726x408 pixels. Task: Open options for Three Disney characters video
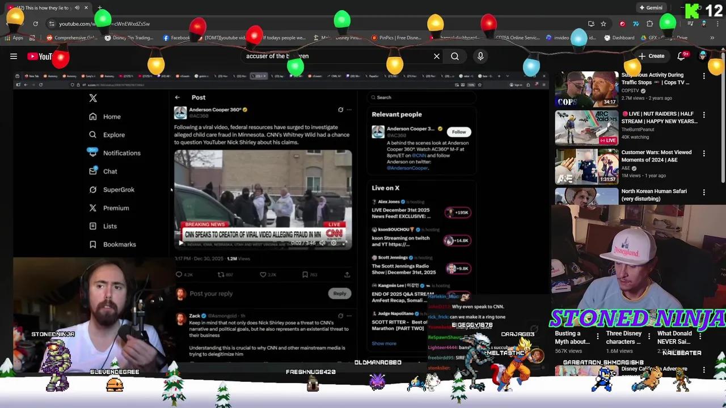point(649,337)
